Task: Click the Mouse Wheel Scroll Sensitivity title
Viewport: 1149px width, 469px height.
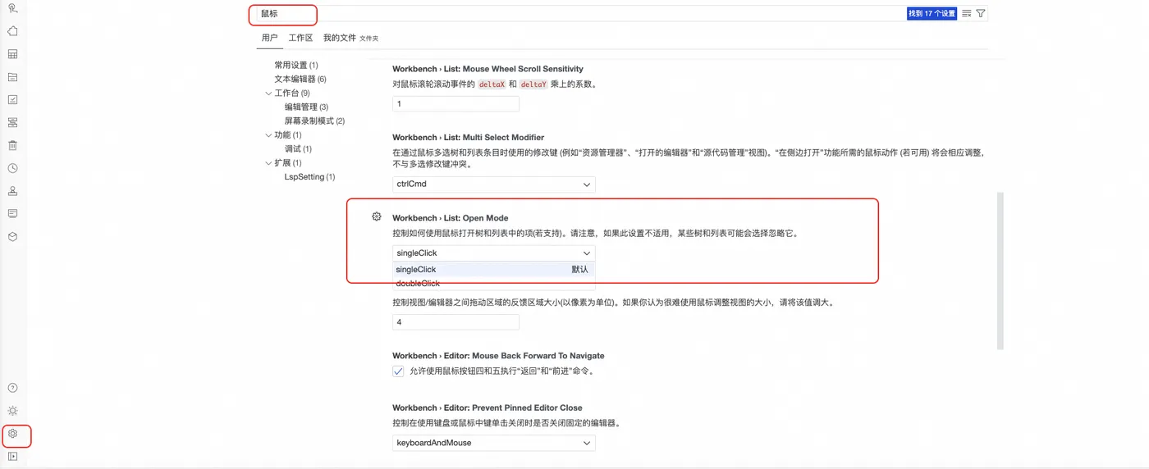Action: pyautogui.click(x=488, y=69)
